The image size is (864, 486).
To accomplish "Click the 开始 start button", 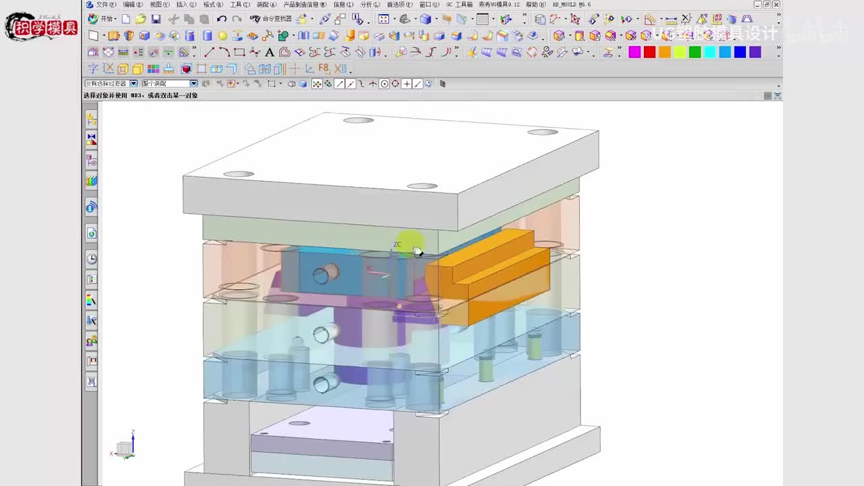I will (x=101, y=19).
